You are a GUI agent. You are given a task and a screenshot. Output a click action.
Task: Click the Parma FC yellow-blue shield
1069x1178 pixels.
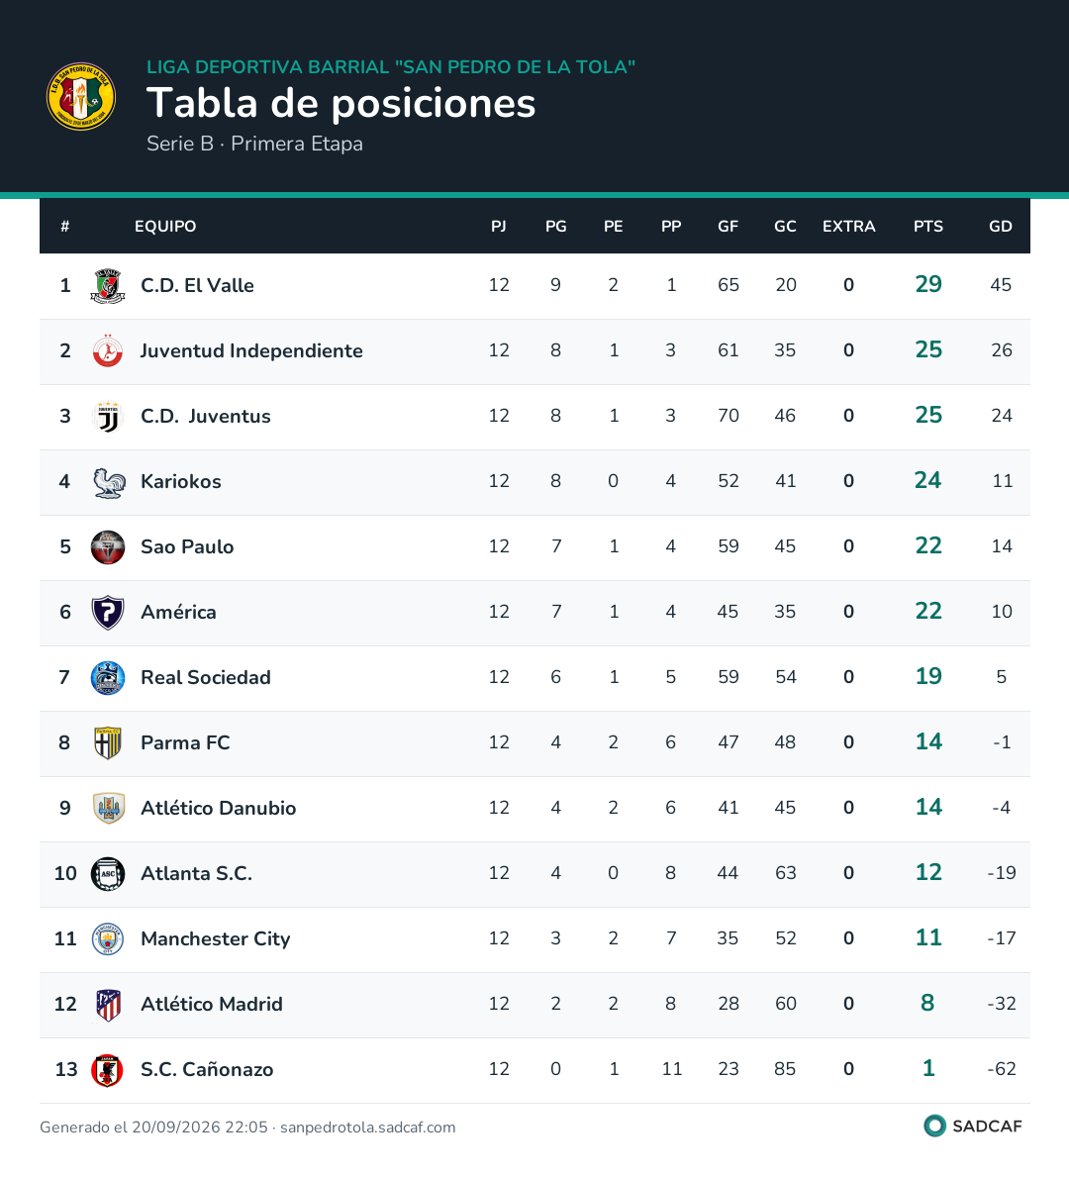(108, 743)
